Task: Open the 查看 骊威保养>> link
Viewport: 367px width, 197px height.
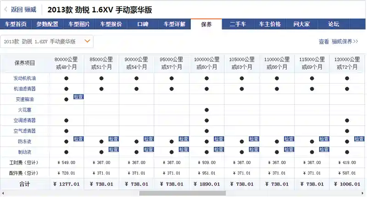Action: pos(339,42)
